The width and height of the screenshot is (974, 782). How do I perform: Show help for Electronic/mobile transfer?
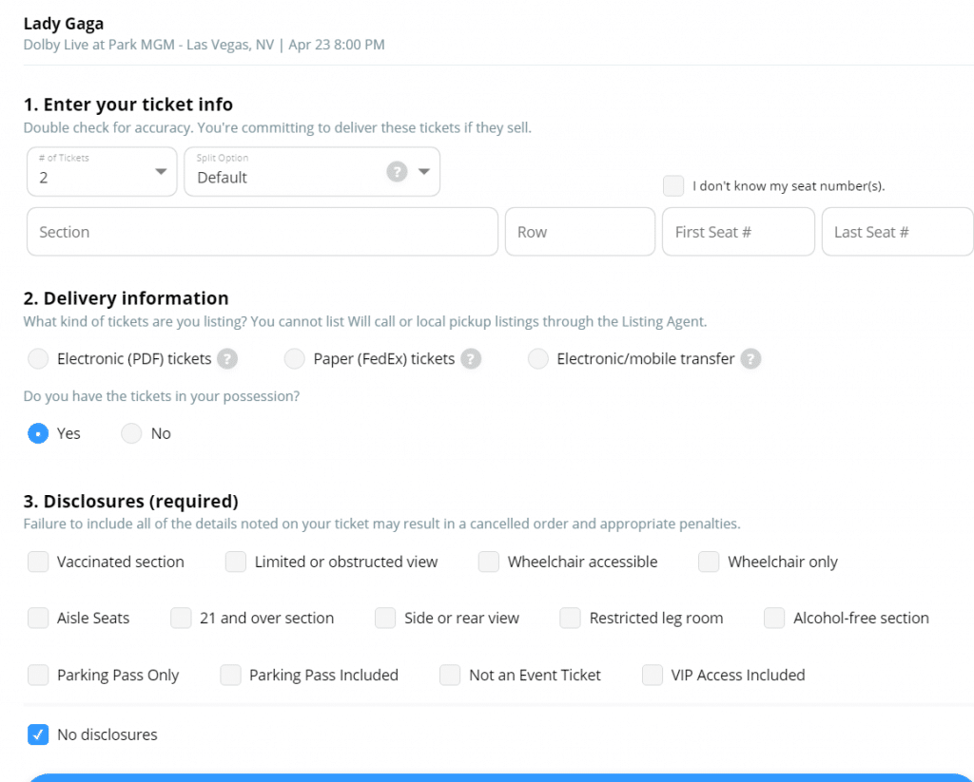coord(750,359)
